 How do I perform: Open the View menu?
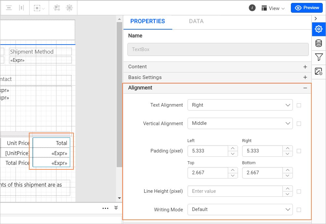[273, 8]
